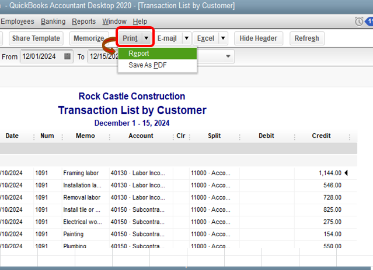Click the 728.00 credit amount
The image size is (373, 270).
click(332, 197)
